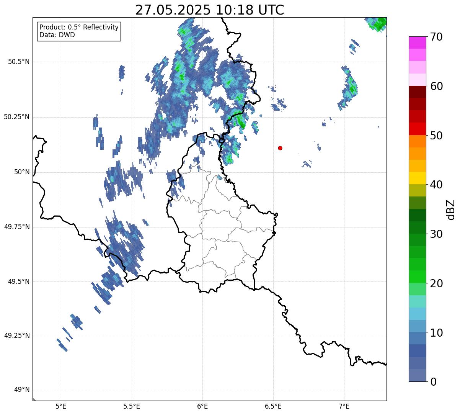
Task: Click the '5°E' longitude label
Action: tap(61, 406)
